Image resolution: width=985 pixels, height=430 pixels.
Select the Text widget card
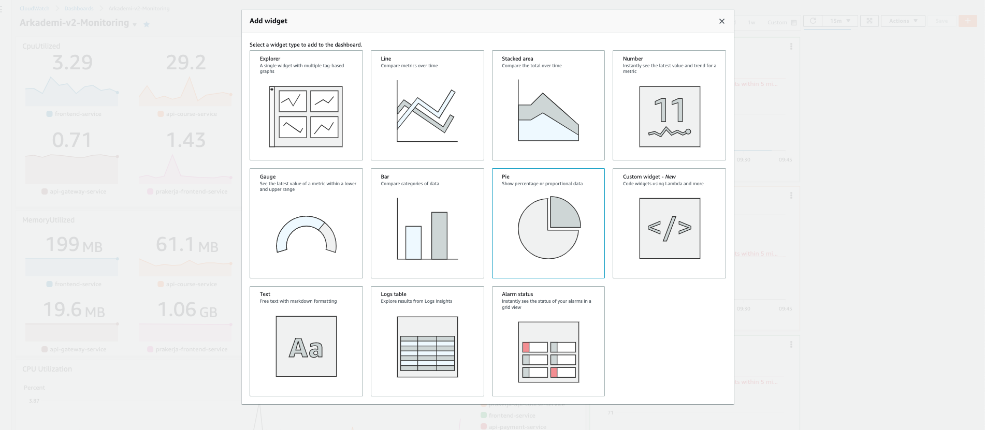pos(306,341)
